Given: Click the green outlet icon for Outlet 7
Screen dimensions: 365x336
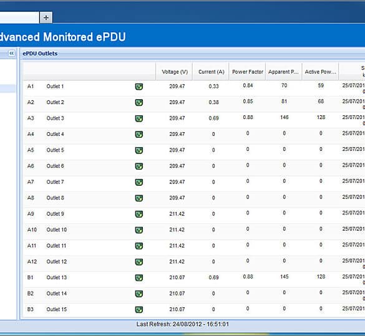Looking at the screenshot, I should (139, 182).
